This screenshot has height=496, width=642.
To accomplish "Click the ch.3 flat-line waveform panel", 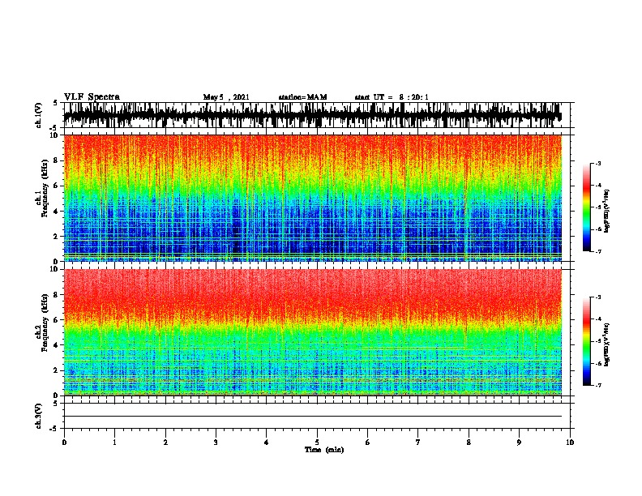I will point(316,416).
